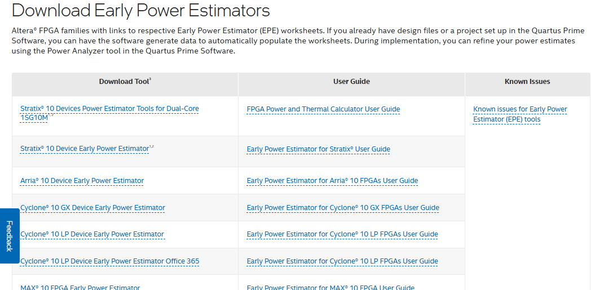The image size is (595, 290).
Task: Click the blue Feedback side tab
Action: click(x=10, y=236)
